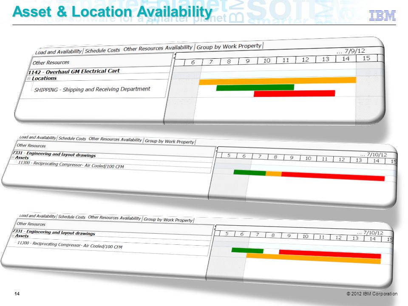The image size is (408, 306).
Task: Click Other Resources header in bottom panel
Action: coord(31,224)
